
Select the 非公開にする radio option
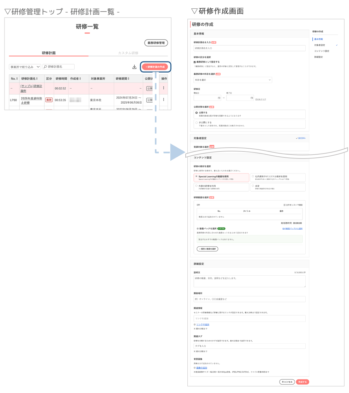(196, 123)
